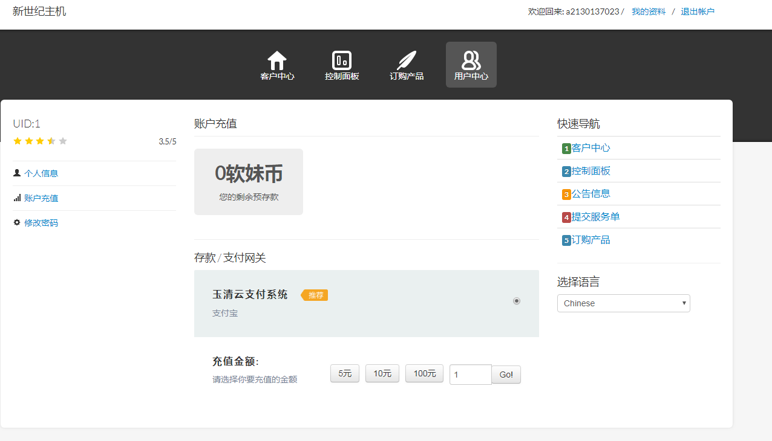Screen dimensions: 772x441
Task: Open the 用户中心 user icon
Action: pyautogui.click(x=471, y=59)
